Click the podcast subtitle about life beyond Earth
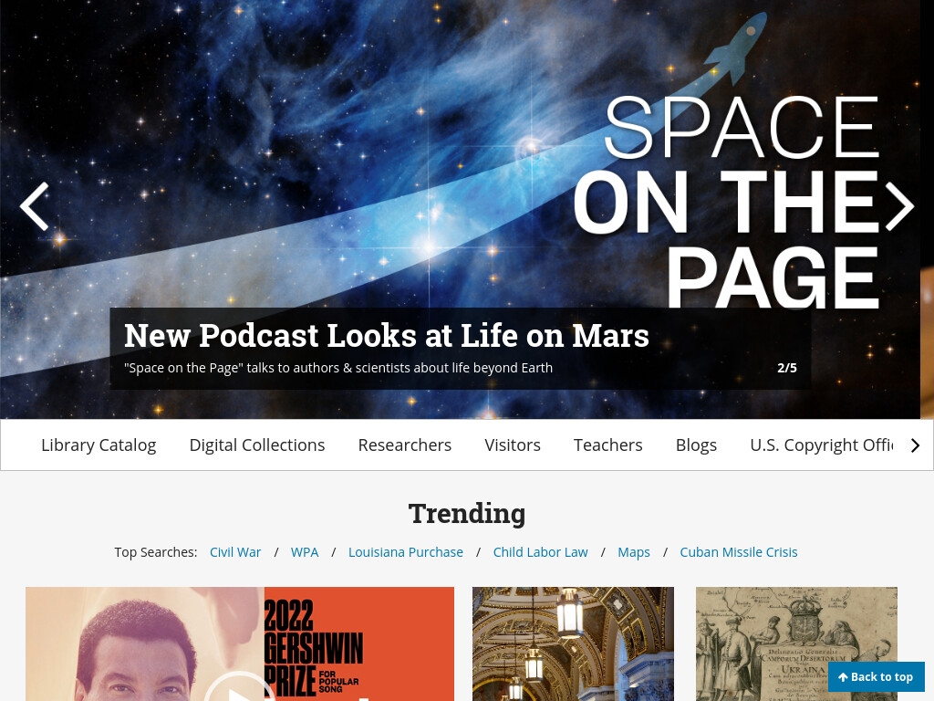This screenshot has width=934, height=701. pyautogui.click(x=338, y=368)
